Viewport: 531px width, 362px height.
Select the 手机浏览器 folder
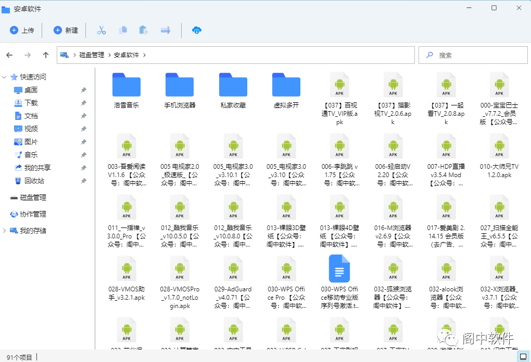pos(180,90)
